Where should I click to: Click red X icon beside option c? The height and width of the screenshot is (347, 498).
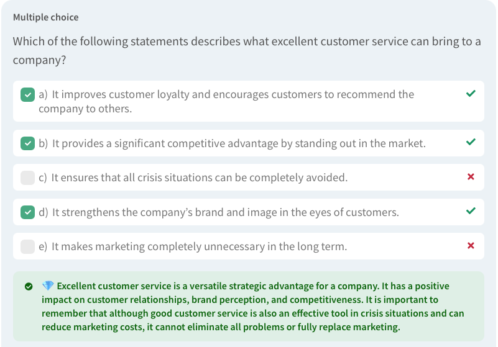[471, 177]
